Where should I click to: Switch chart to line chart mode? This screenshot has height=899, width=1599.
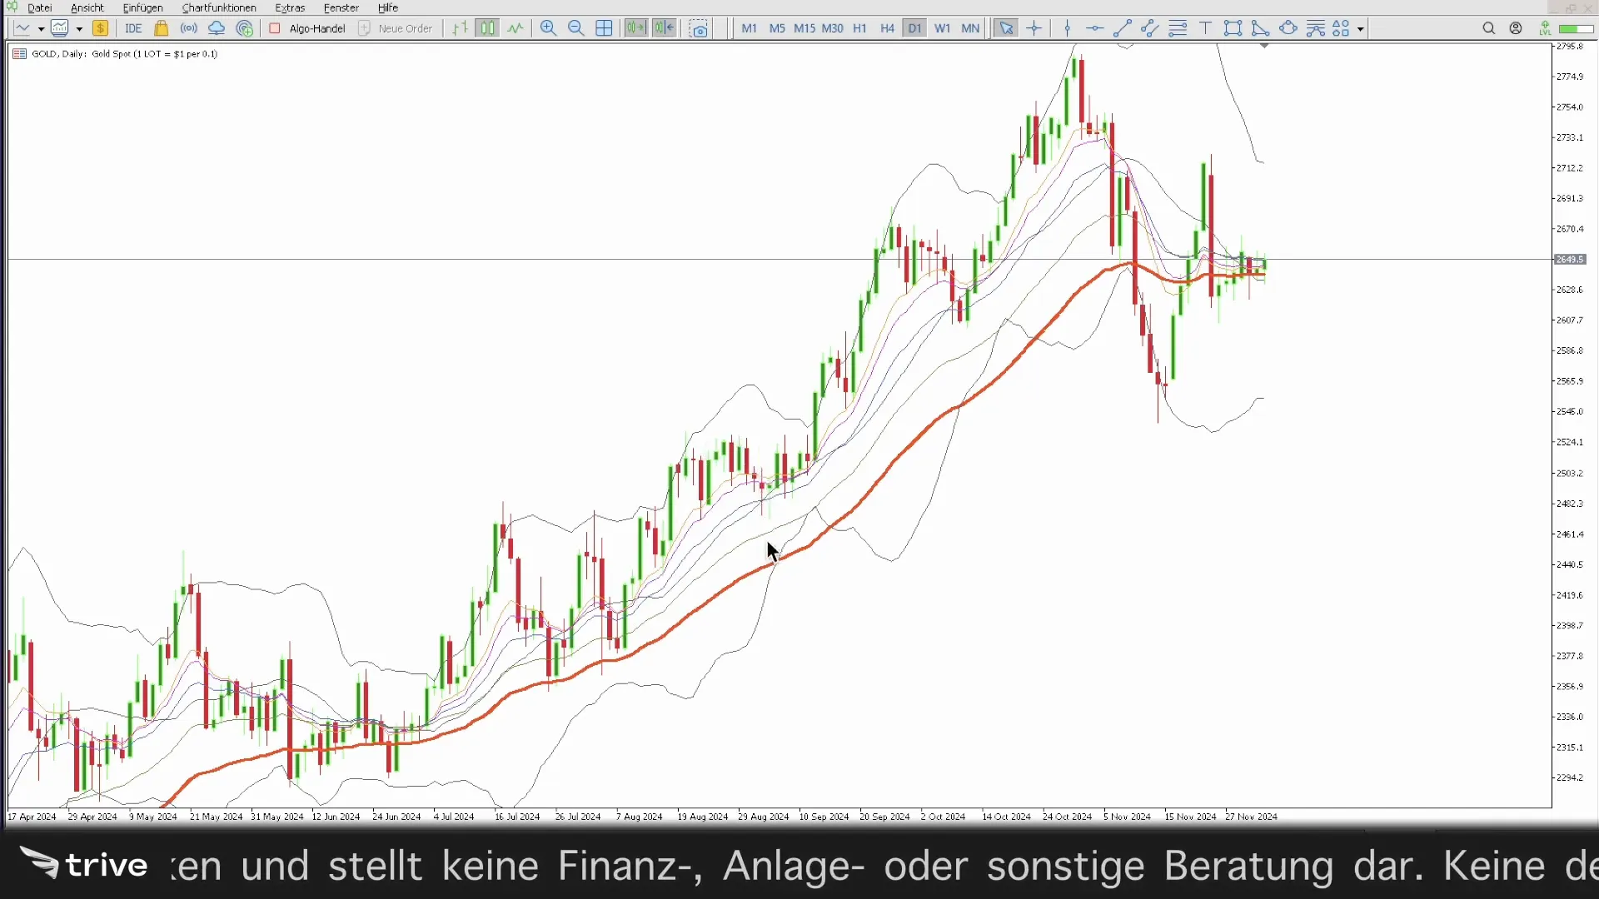515,27
